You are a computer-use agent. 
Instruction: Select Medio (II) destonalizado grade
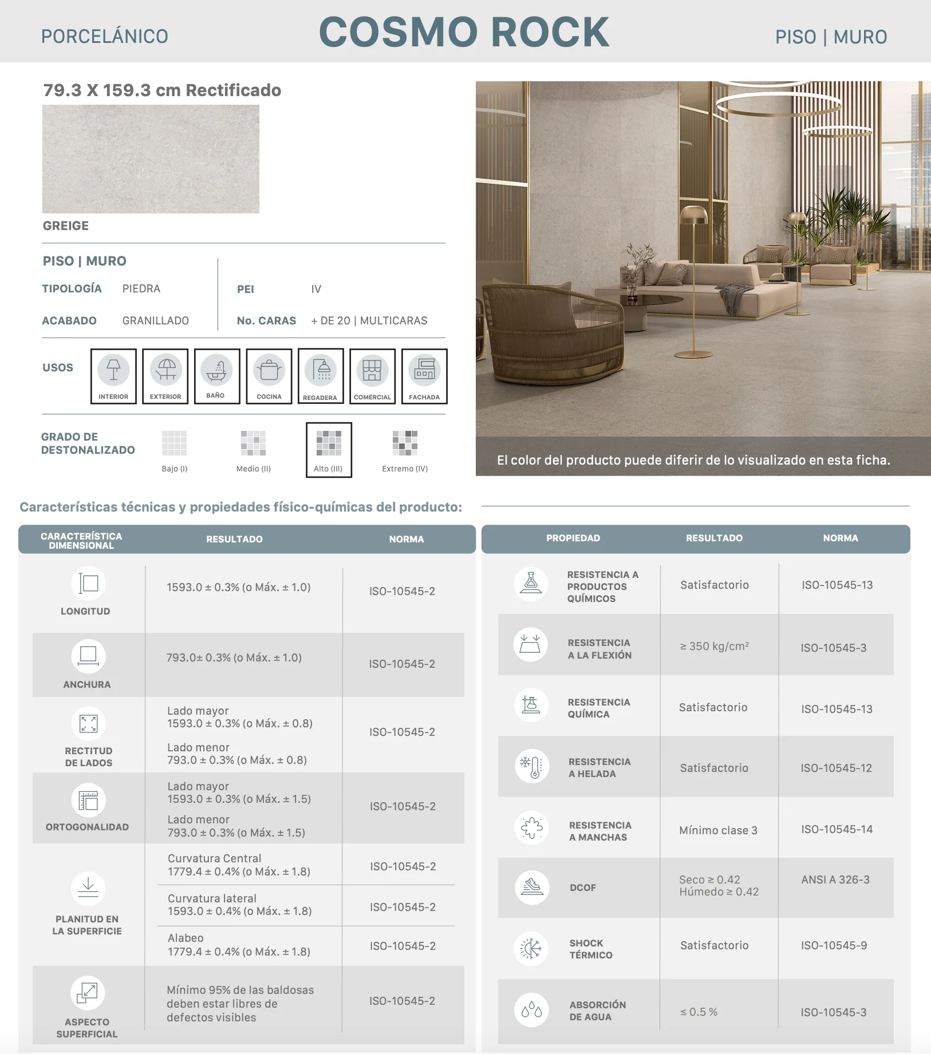[x=254, y=451]
